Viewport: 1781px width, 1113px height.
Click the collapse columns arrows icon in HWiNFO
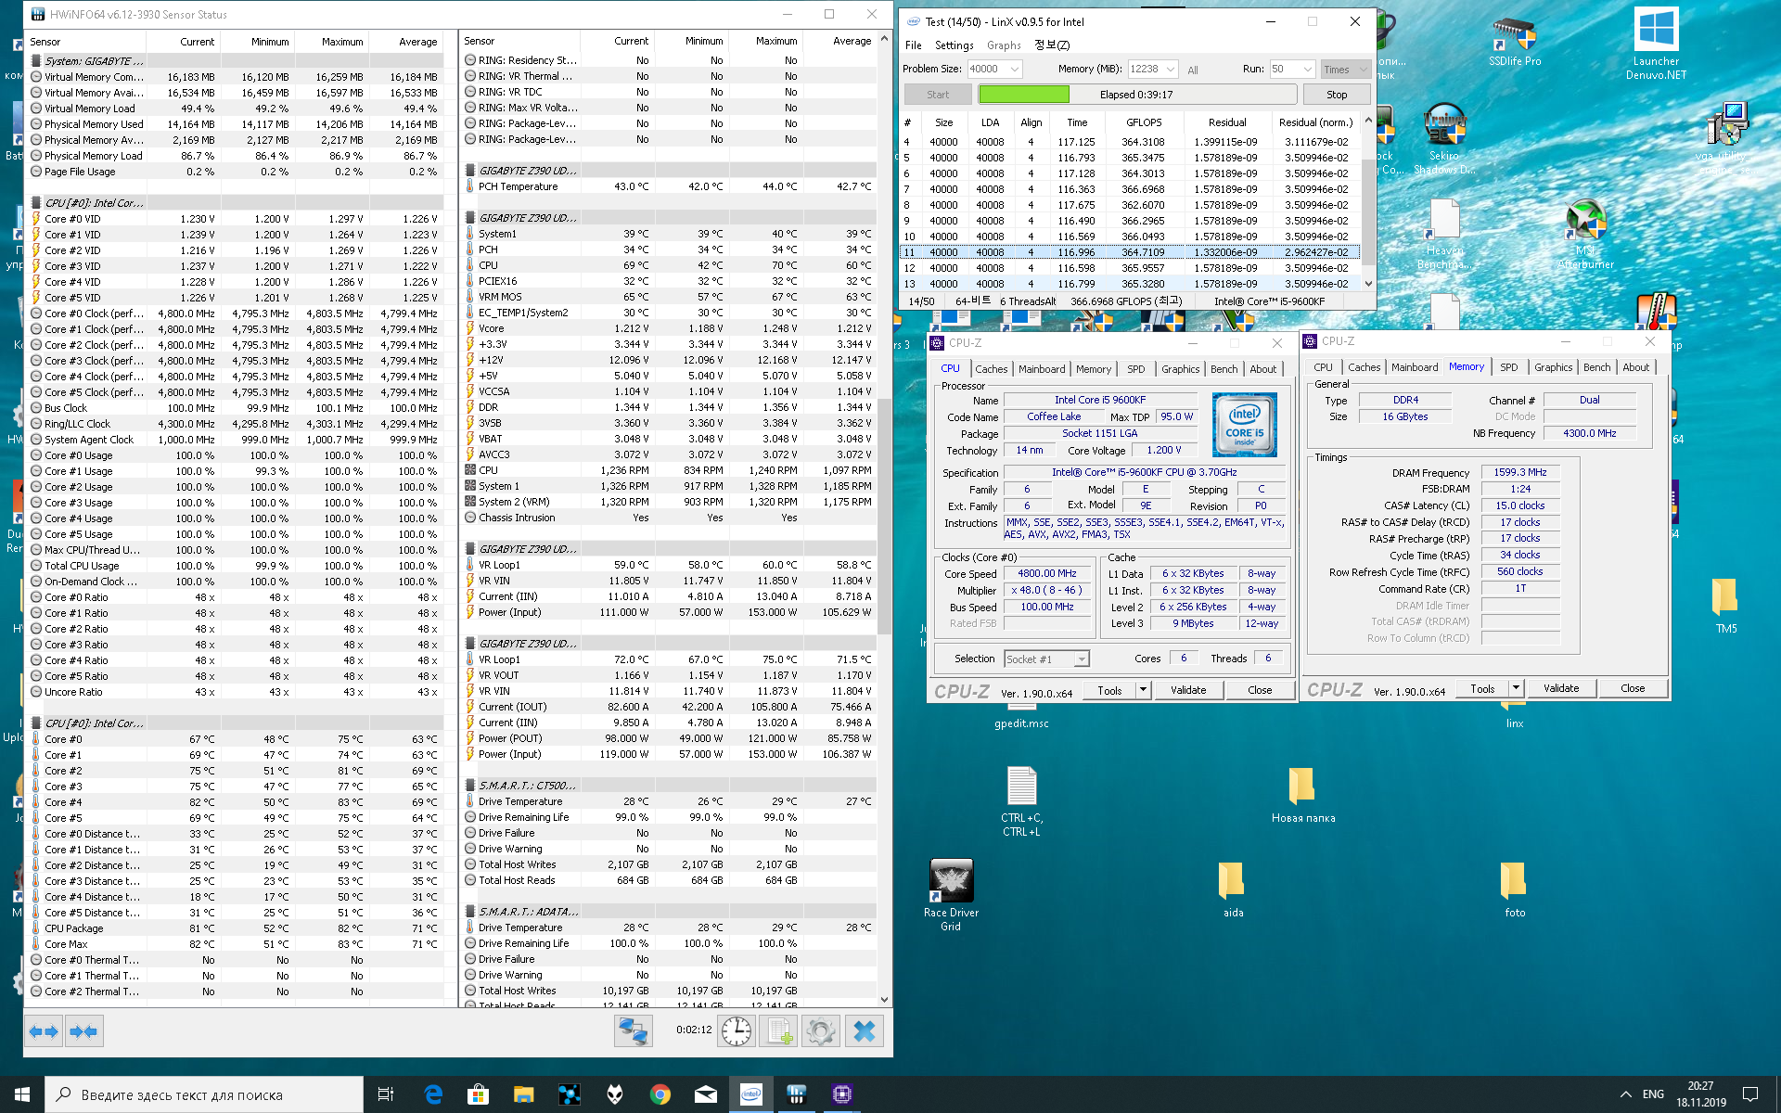point(83,1031)
